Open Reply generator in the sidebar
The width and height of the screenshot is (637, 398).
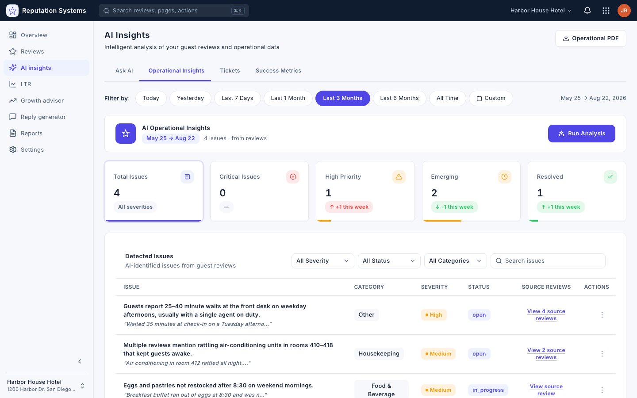coord(46,117)
